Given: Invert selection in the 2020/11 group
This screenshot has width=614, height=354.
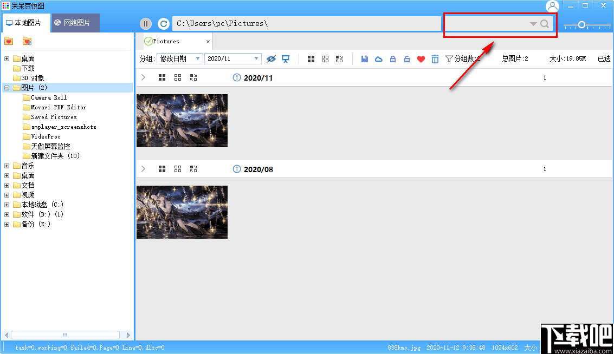Looking at the screenshot, I should coord(193,77).
